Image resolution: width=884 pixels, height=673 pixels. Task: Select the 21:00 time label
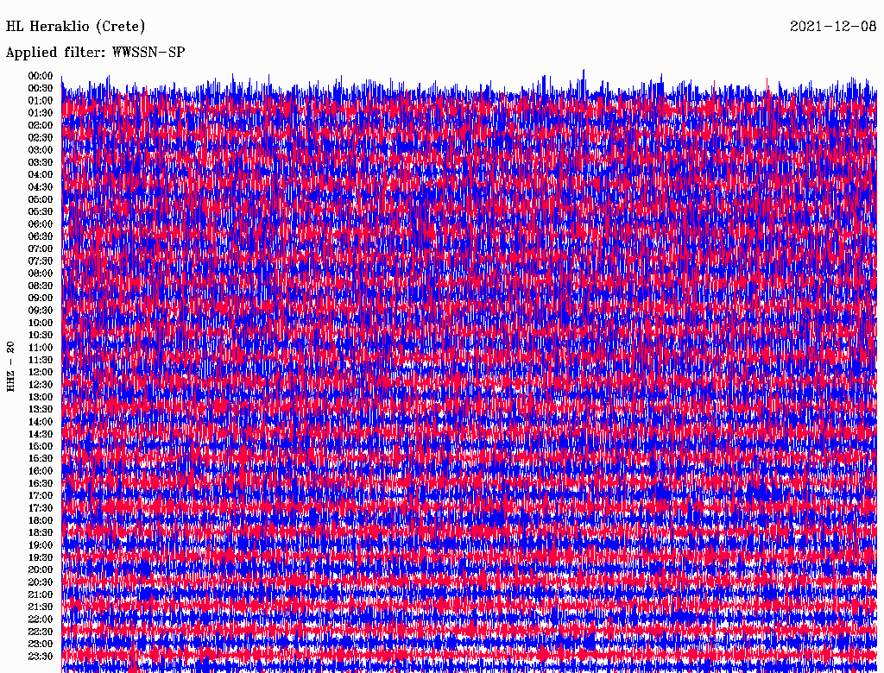(x=40, y=594)
